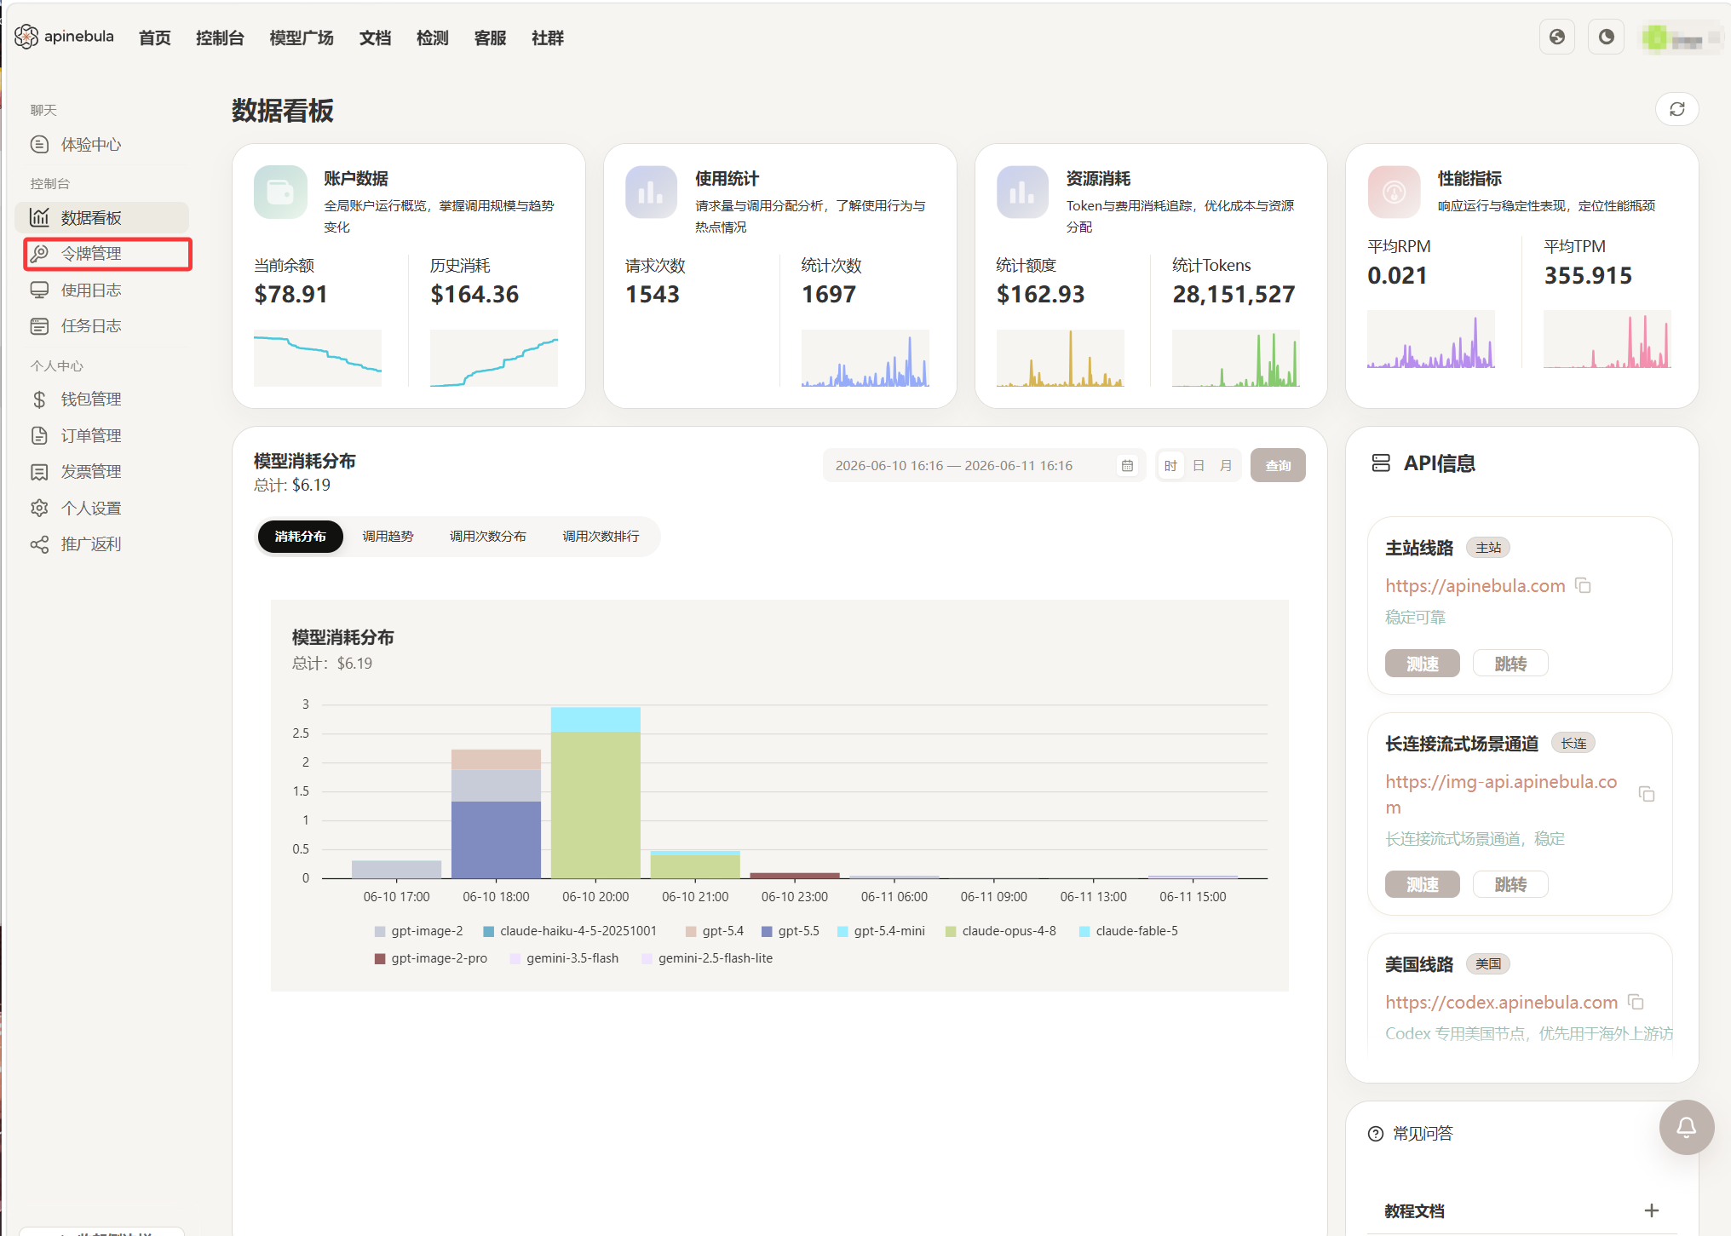This screenshot has width=1731, height=1236.
Task: Toggle gpt-5.5 legend series
Action: tap(791, 931)
